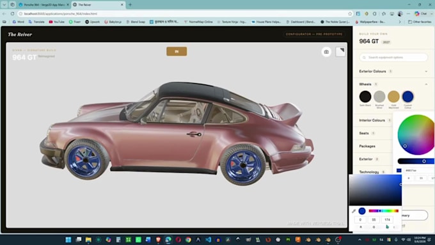Adjust the brightness slider under the color wheel
The width and height of the screenshot is (435, 245).
click(x=416, y=161)
